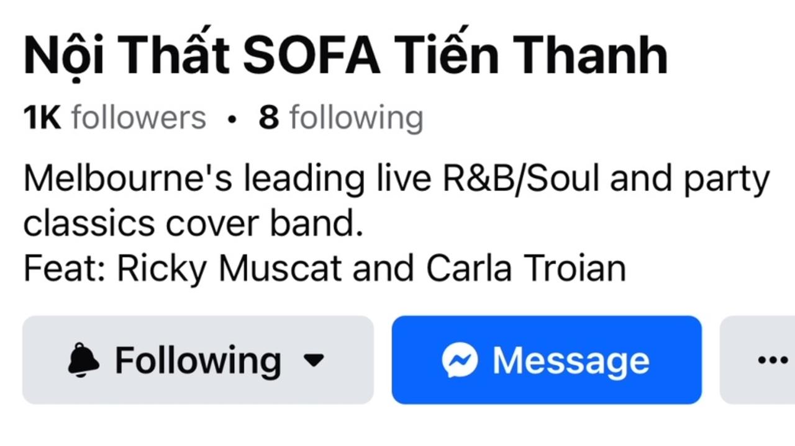
Task: Click the "Feat: Ricky Muscat and Carla Troian" line
Action: 325,269
